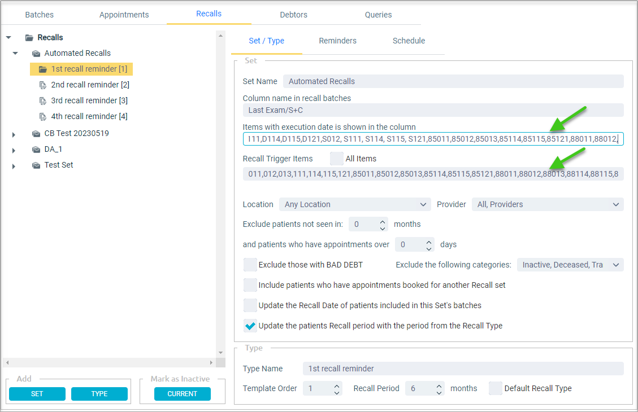The width and height of the screenshot is (638, 412).
Task: Decrease the appointments over days value
Action: click(429, 248)
